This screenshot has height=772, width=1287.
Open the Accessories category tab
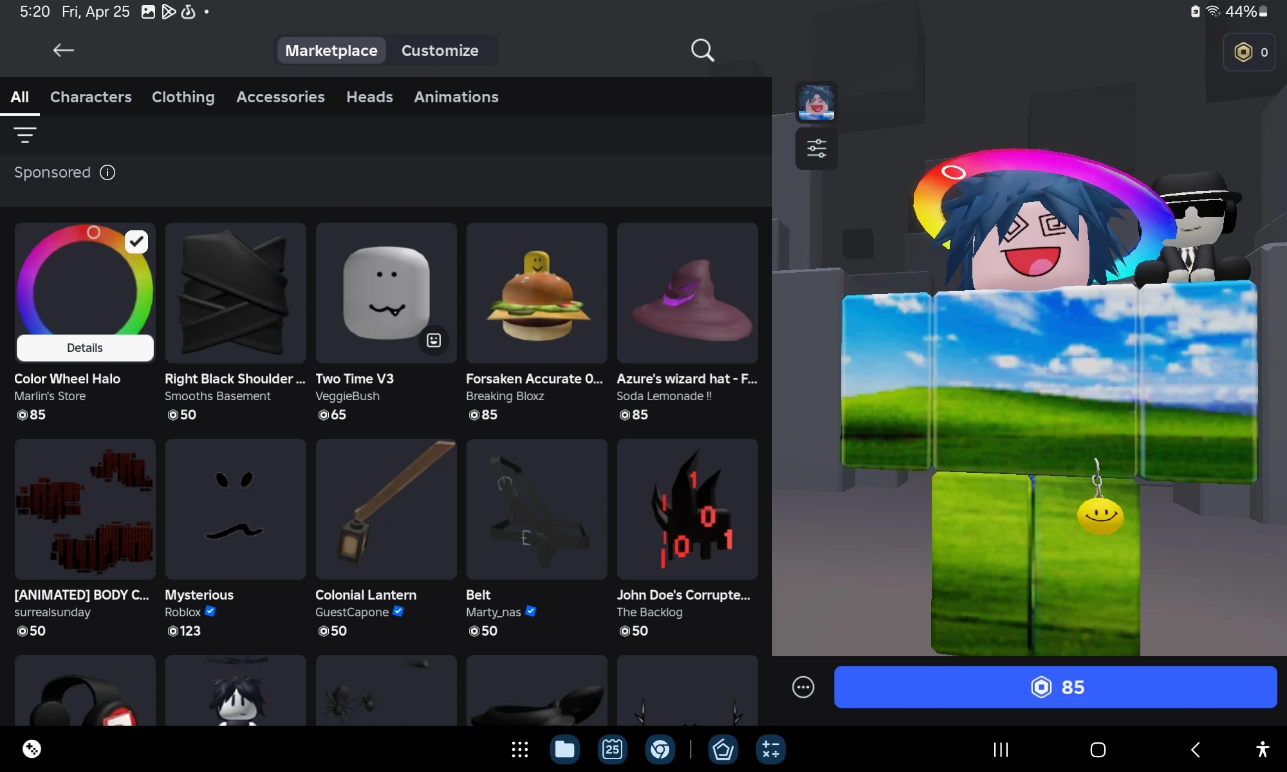[x=280, y=96]
